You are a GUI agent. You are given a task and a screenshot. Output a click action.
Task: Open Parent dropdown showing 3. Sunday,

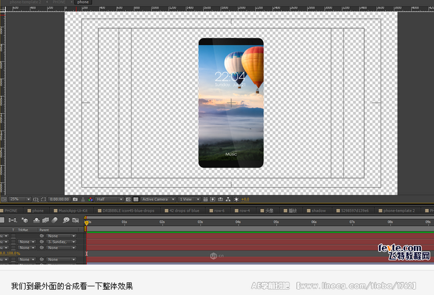tap(61, 242)
